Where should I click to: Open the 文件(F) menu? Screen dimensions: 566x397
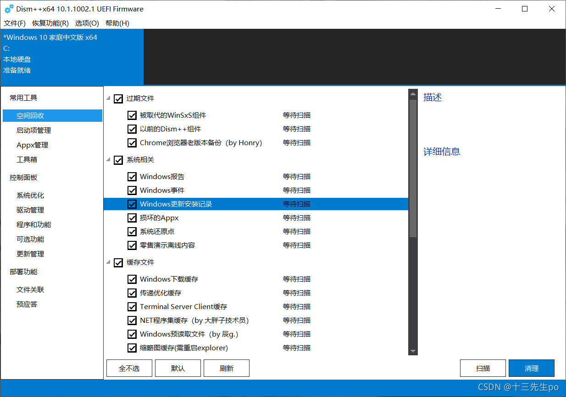(15, 23)
